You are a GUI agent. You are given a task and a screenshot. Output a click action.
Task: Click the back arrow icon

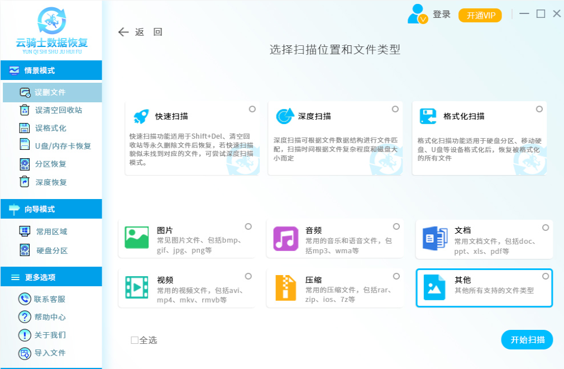click(x=123, y=32)
